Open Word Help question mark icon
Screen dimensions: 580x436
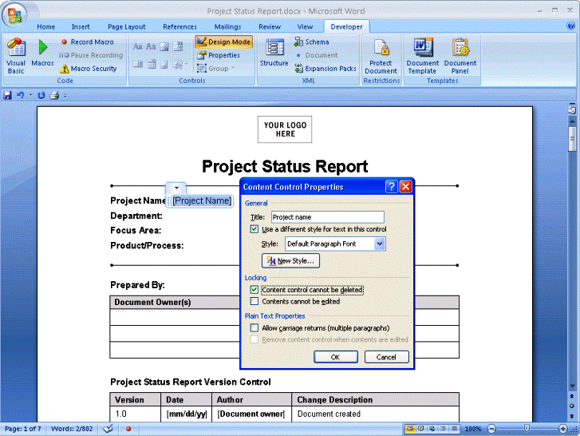[x=570, y=26]
